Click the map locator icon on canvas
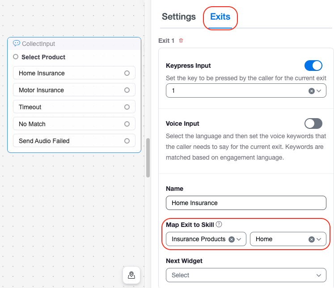Viewport: 334px width, 288px height. coord(131,275)
